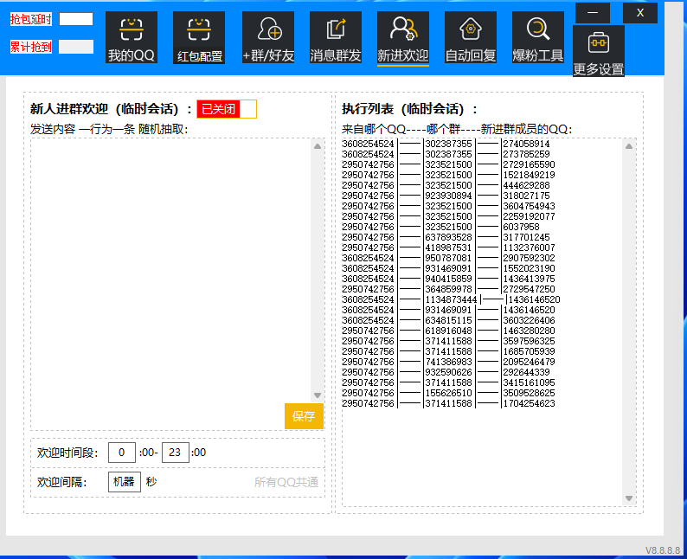Minimize the application window
This screenshot has height=559, width=687.
(593, 13)
